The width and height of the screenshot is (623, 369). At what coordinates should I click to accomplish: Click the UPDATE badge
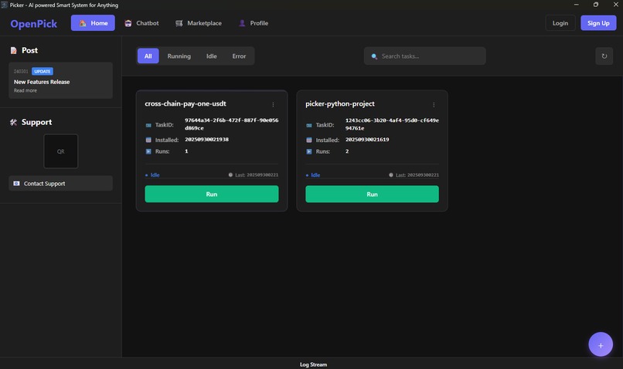[43, 72]
